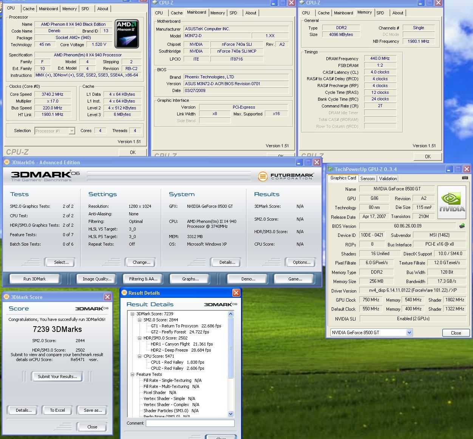Click the GPU-Z Close button
The width and height of the screenshot is (473, 439).
[456, 333]
